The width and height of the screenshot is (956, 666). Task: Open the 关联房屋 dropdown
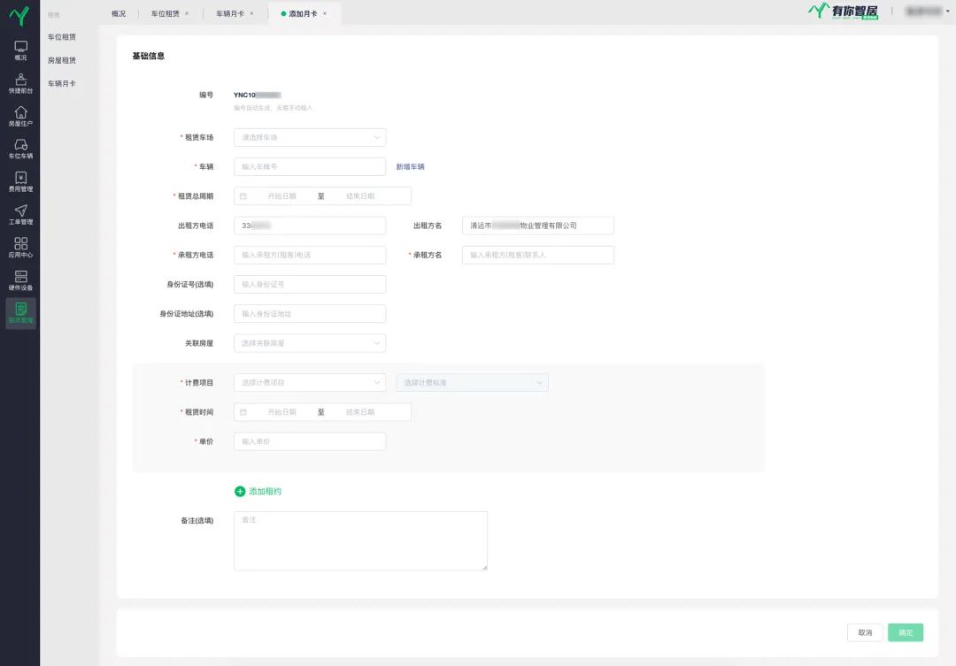[309, 343]
